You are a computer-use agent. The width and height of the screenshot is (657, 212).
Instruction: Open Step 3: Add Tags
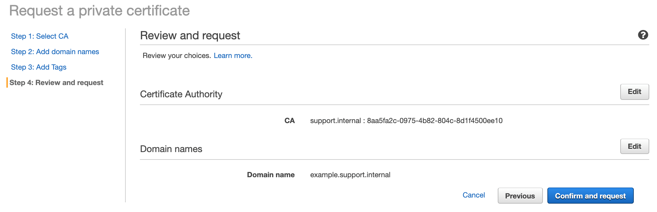[39, 67]
